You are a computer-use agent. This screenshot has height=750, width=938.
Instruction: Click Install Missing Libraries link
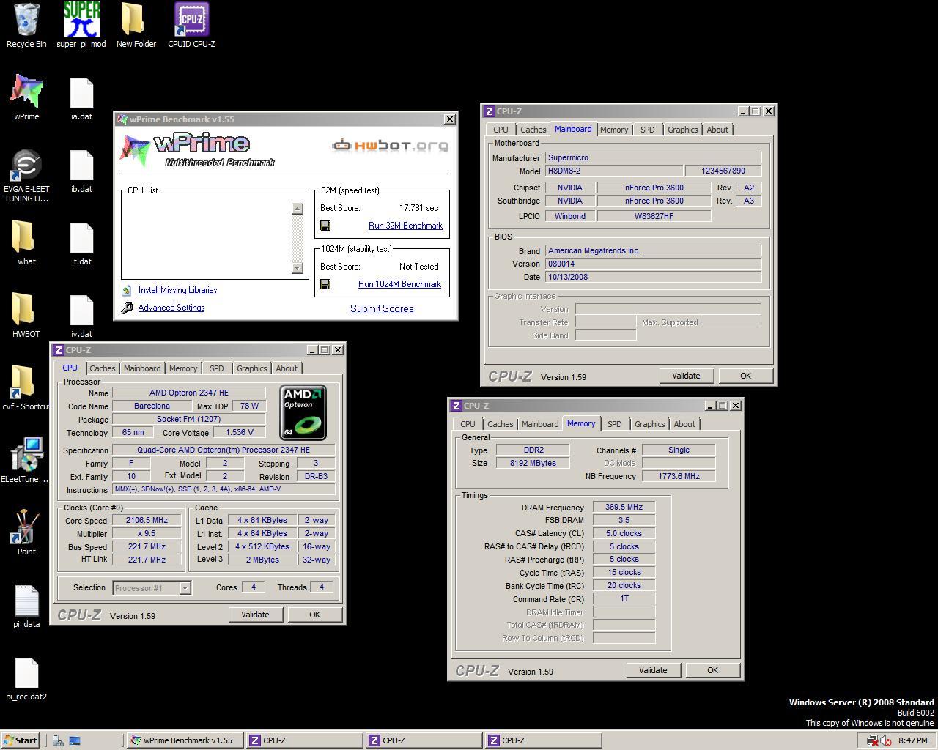tap(177, 290)
